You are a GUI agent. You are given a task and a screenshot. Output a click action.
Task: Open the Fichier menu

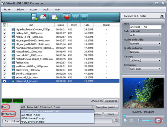pyautogui.click(x=7, y=10)
